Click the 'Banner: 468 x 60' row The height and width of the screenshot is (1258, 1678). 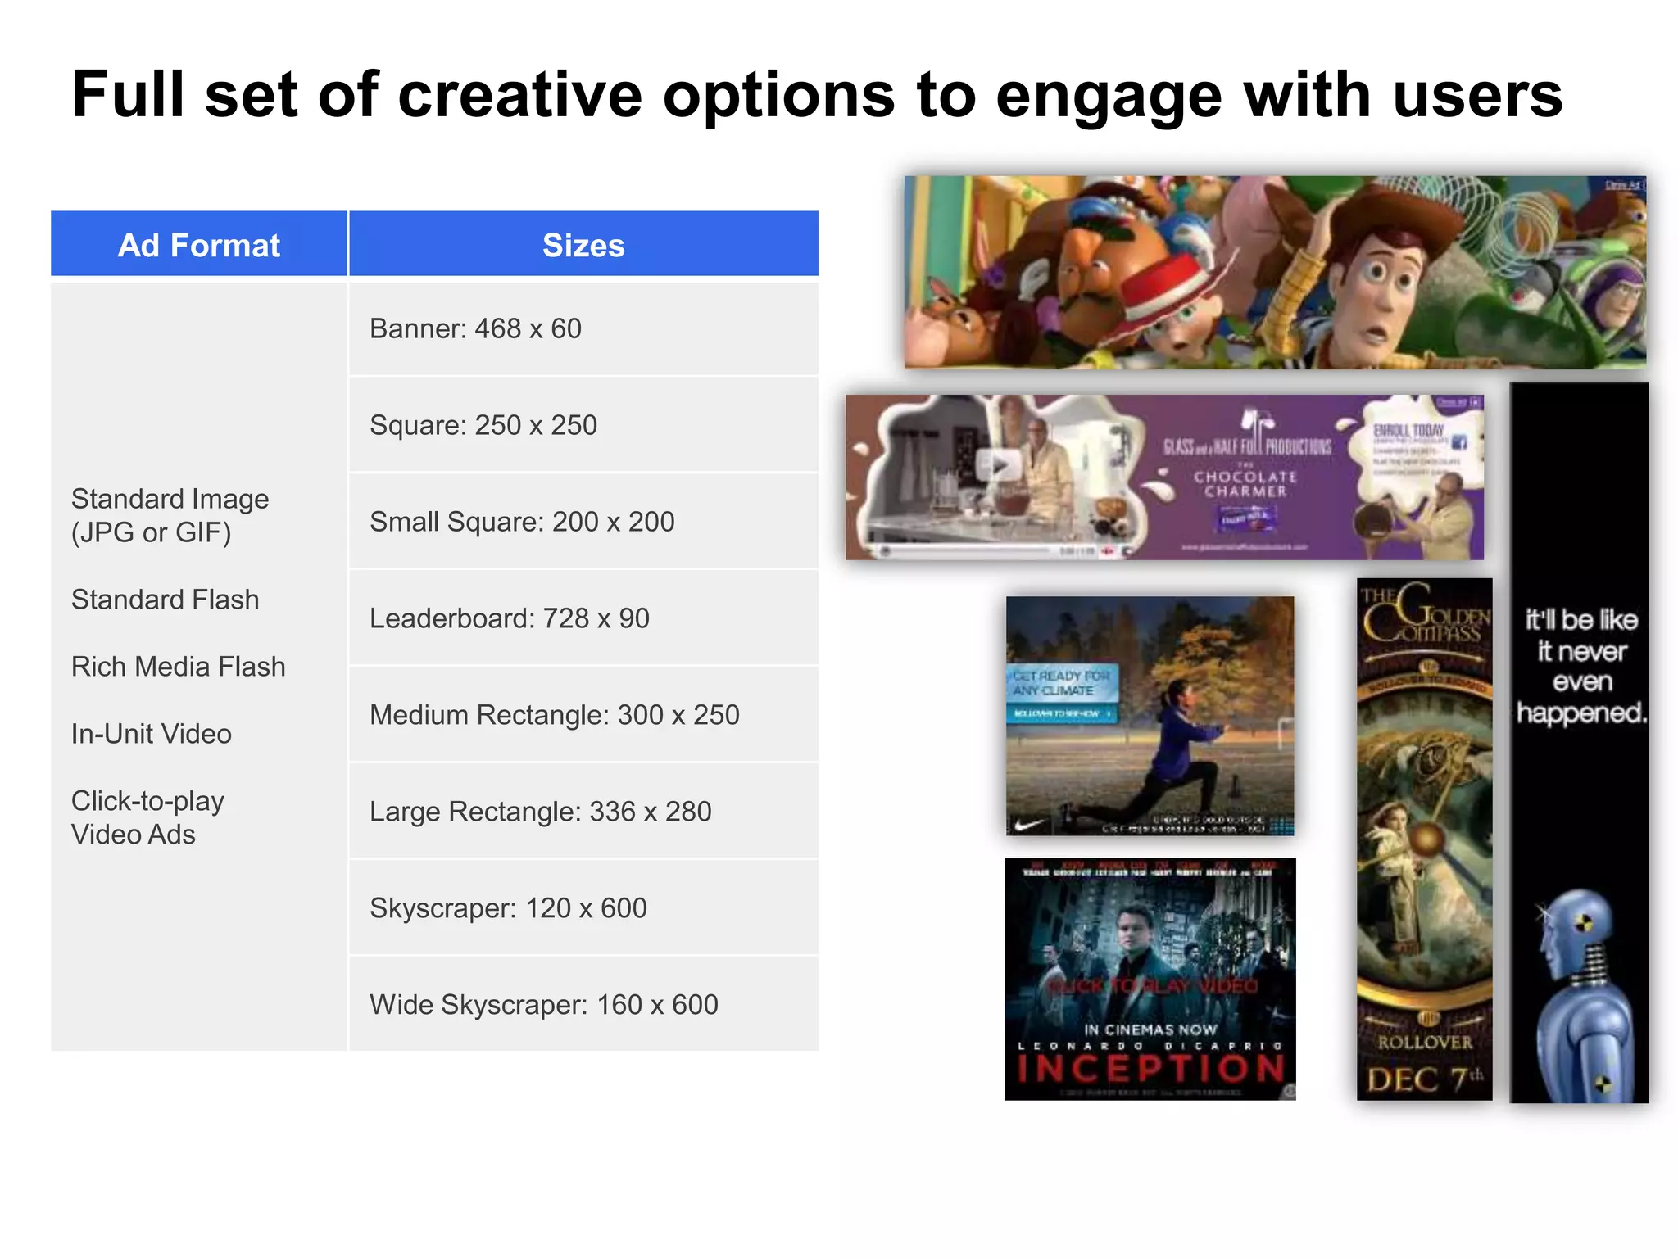[583, 328]
